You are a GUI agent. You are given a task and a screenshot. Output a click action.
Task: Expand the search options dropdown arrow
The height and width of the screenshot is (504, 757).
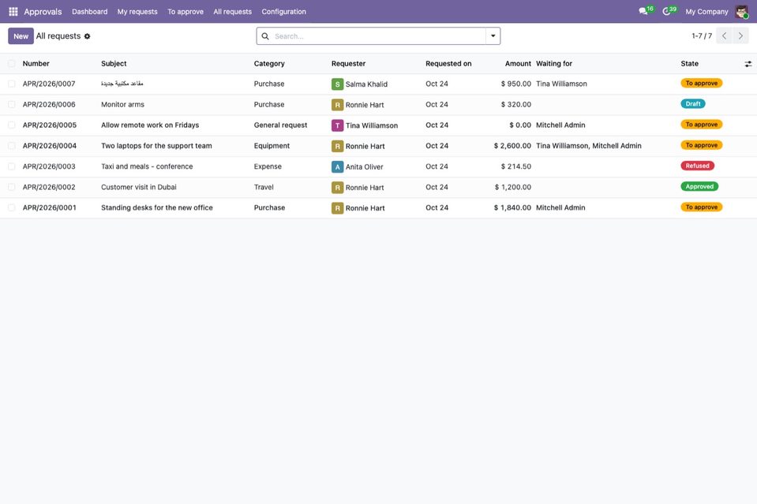pos(493,36)
